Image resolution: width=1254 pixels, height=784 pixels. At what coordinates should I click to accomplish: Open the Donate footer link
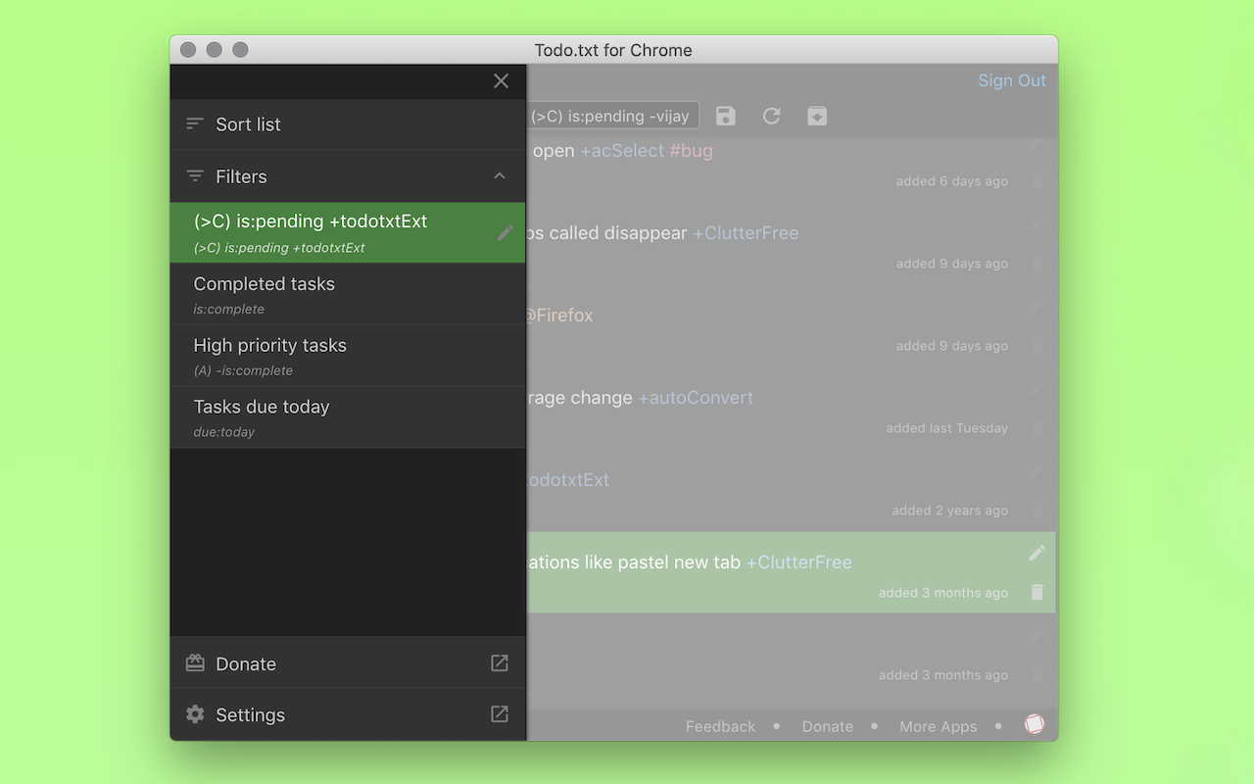(827, 726)
